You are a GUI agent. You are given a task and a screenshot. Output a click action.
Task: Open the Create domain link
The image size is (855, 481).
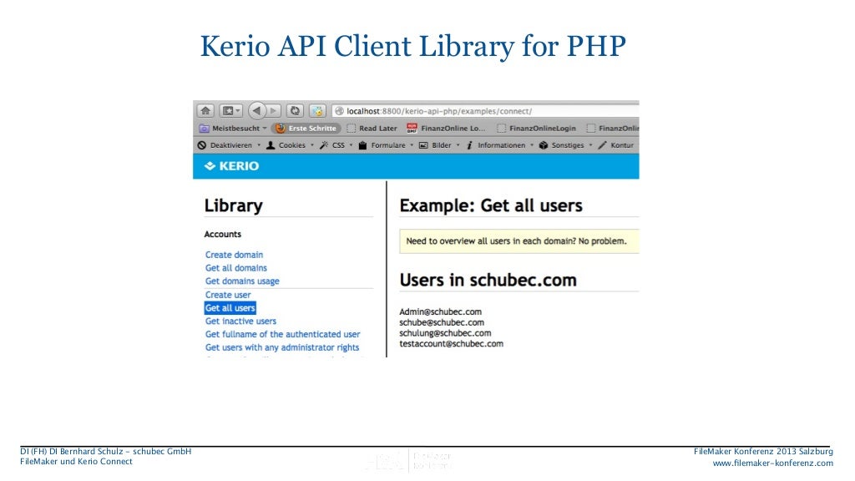[x=234, y=255]
